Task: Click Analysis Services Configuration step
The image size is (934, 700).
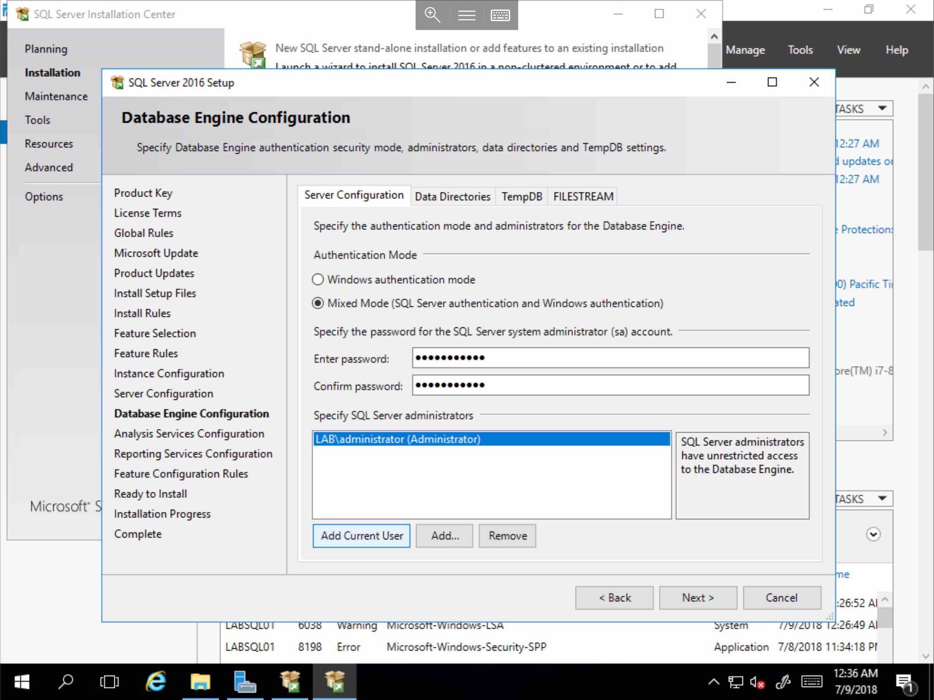Action: 189,434
